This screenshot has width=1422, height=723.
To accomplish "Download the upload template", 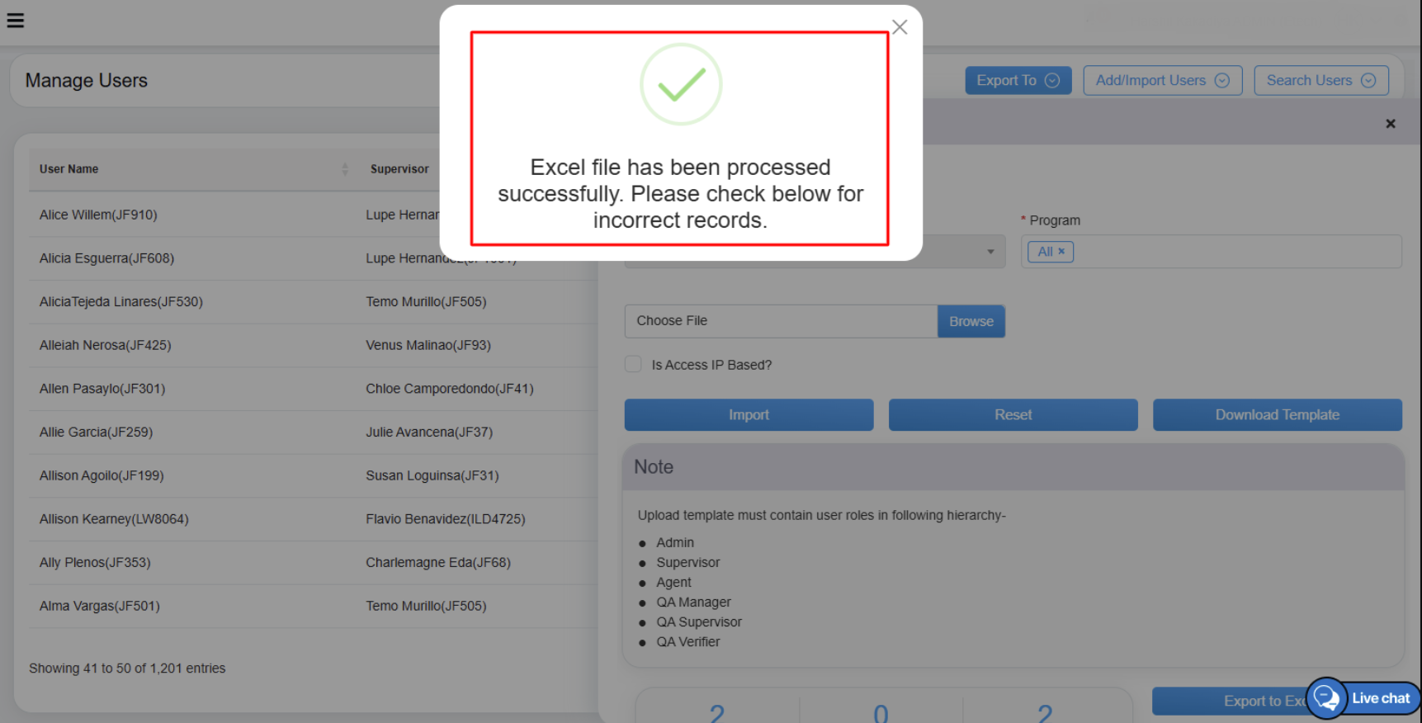I will (x=1277, y=415).
